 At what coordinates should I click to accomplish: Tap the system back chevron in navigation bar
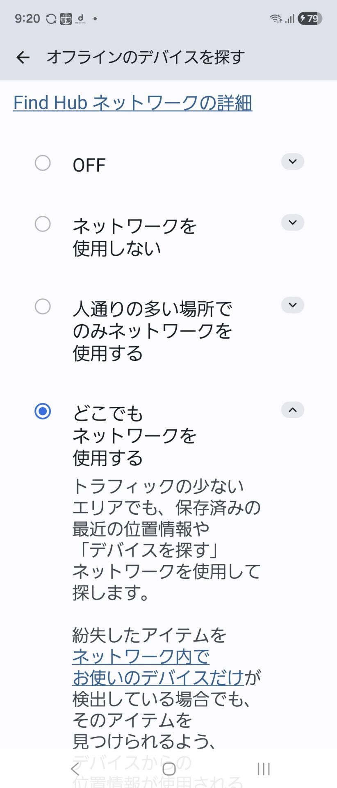[x=75, y=769]
